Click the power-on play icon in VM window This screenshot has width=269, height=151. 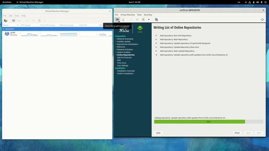point(131,20)
